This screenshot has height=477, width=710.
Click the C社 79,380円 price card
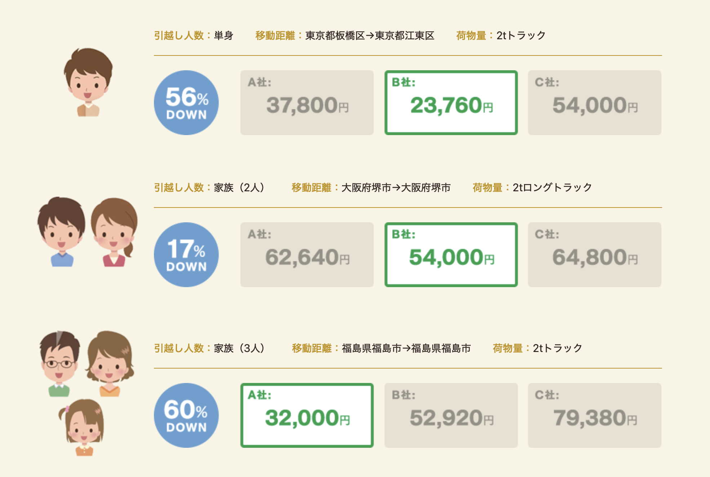(594, 415)
